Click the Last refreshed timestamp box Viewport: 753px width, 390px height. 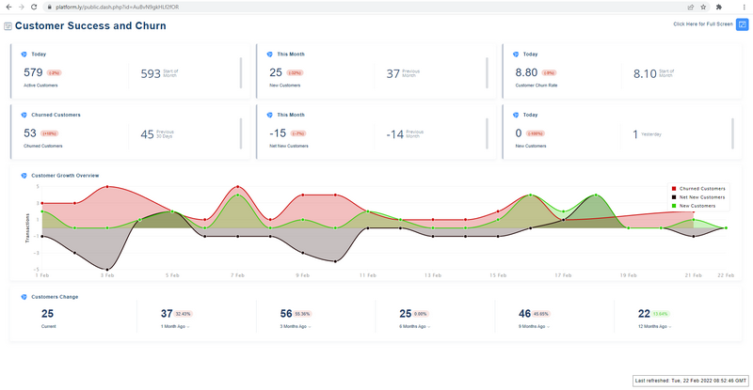coord(691,381)
